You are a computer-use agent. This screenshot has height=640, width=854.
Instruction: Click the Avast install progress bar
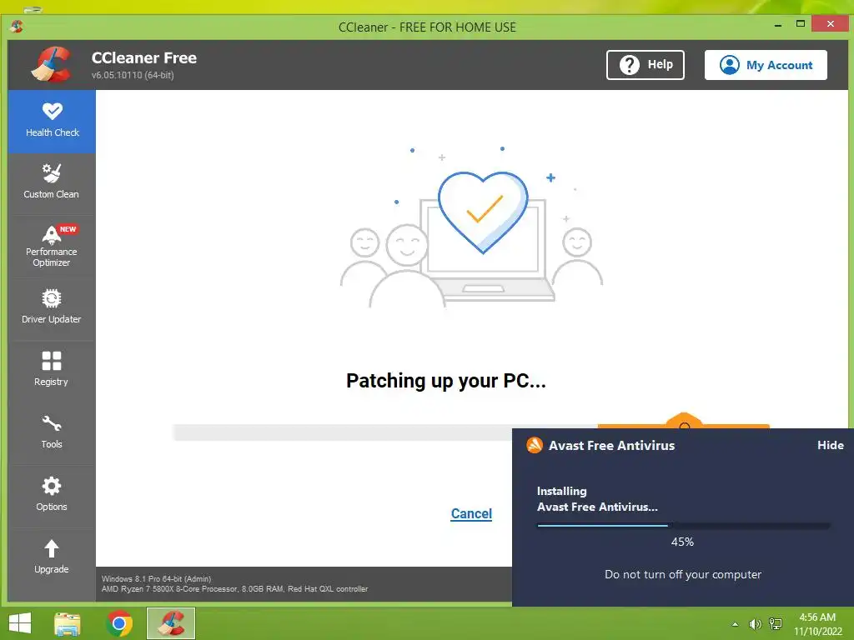coord(684,526)
